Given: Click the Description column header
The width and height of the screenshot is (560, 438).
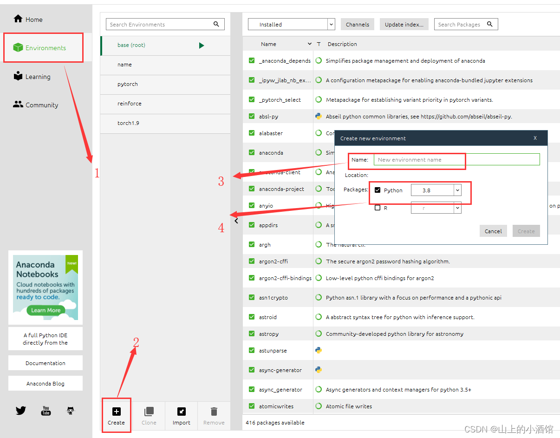Looking at the screenshot, I should (342, 44).
